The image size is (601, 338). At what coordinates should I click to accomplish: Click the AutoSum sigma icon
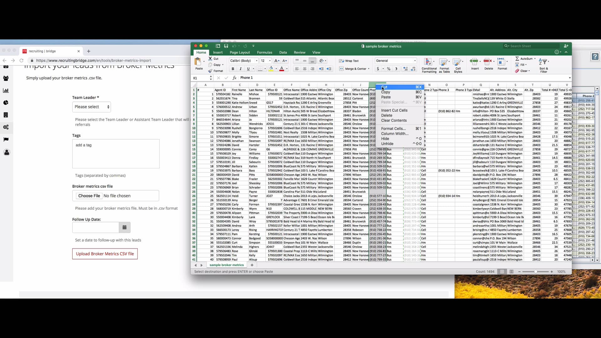coord(517,59)
